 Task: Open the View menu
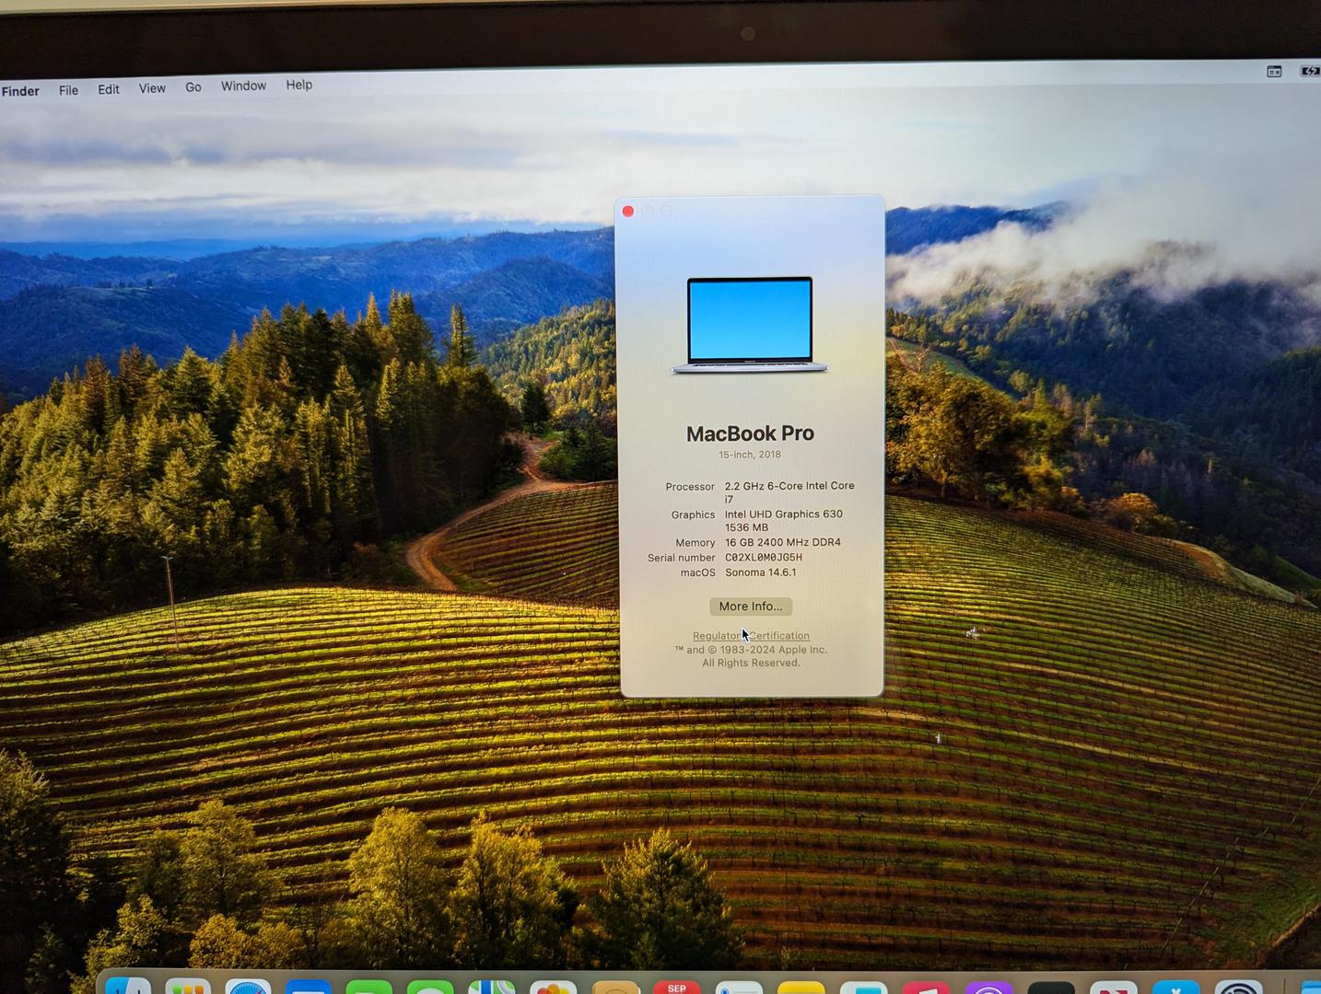point(152,88)
